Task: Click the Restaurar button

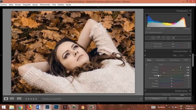Action: [x=180, y=99]
